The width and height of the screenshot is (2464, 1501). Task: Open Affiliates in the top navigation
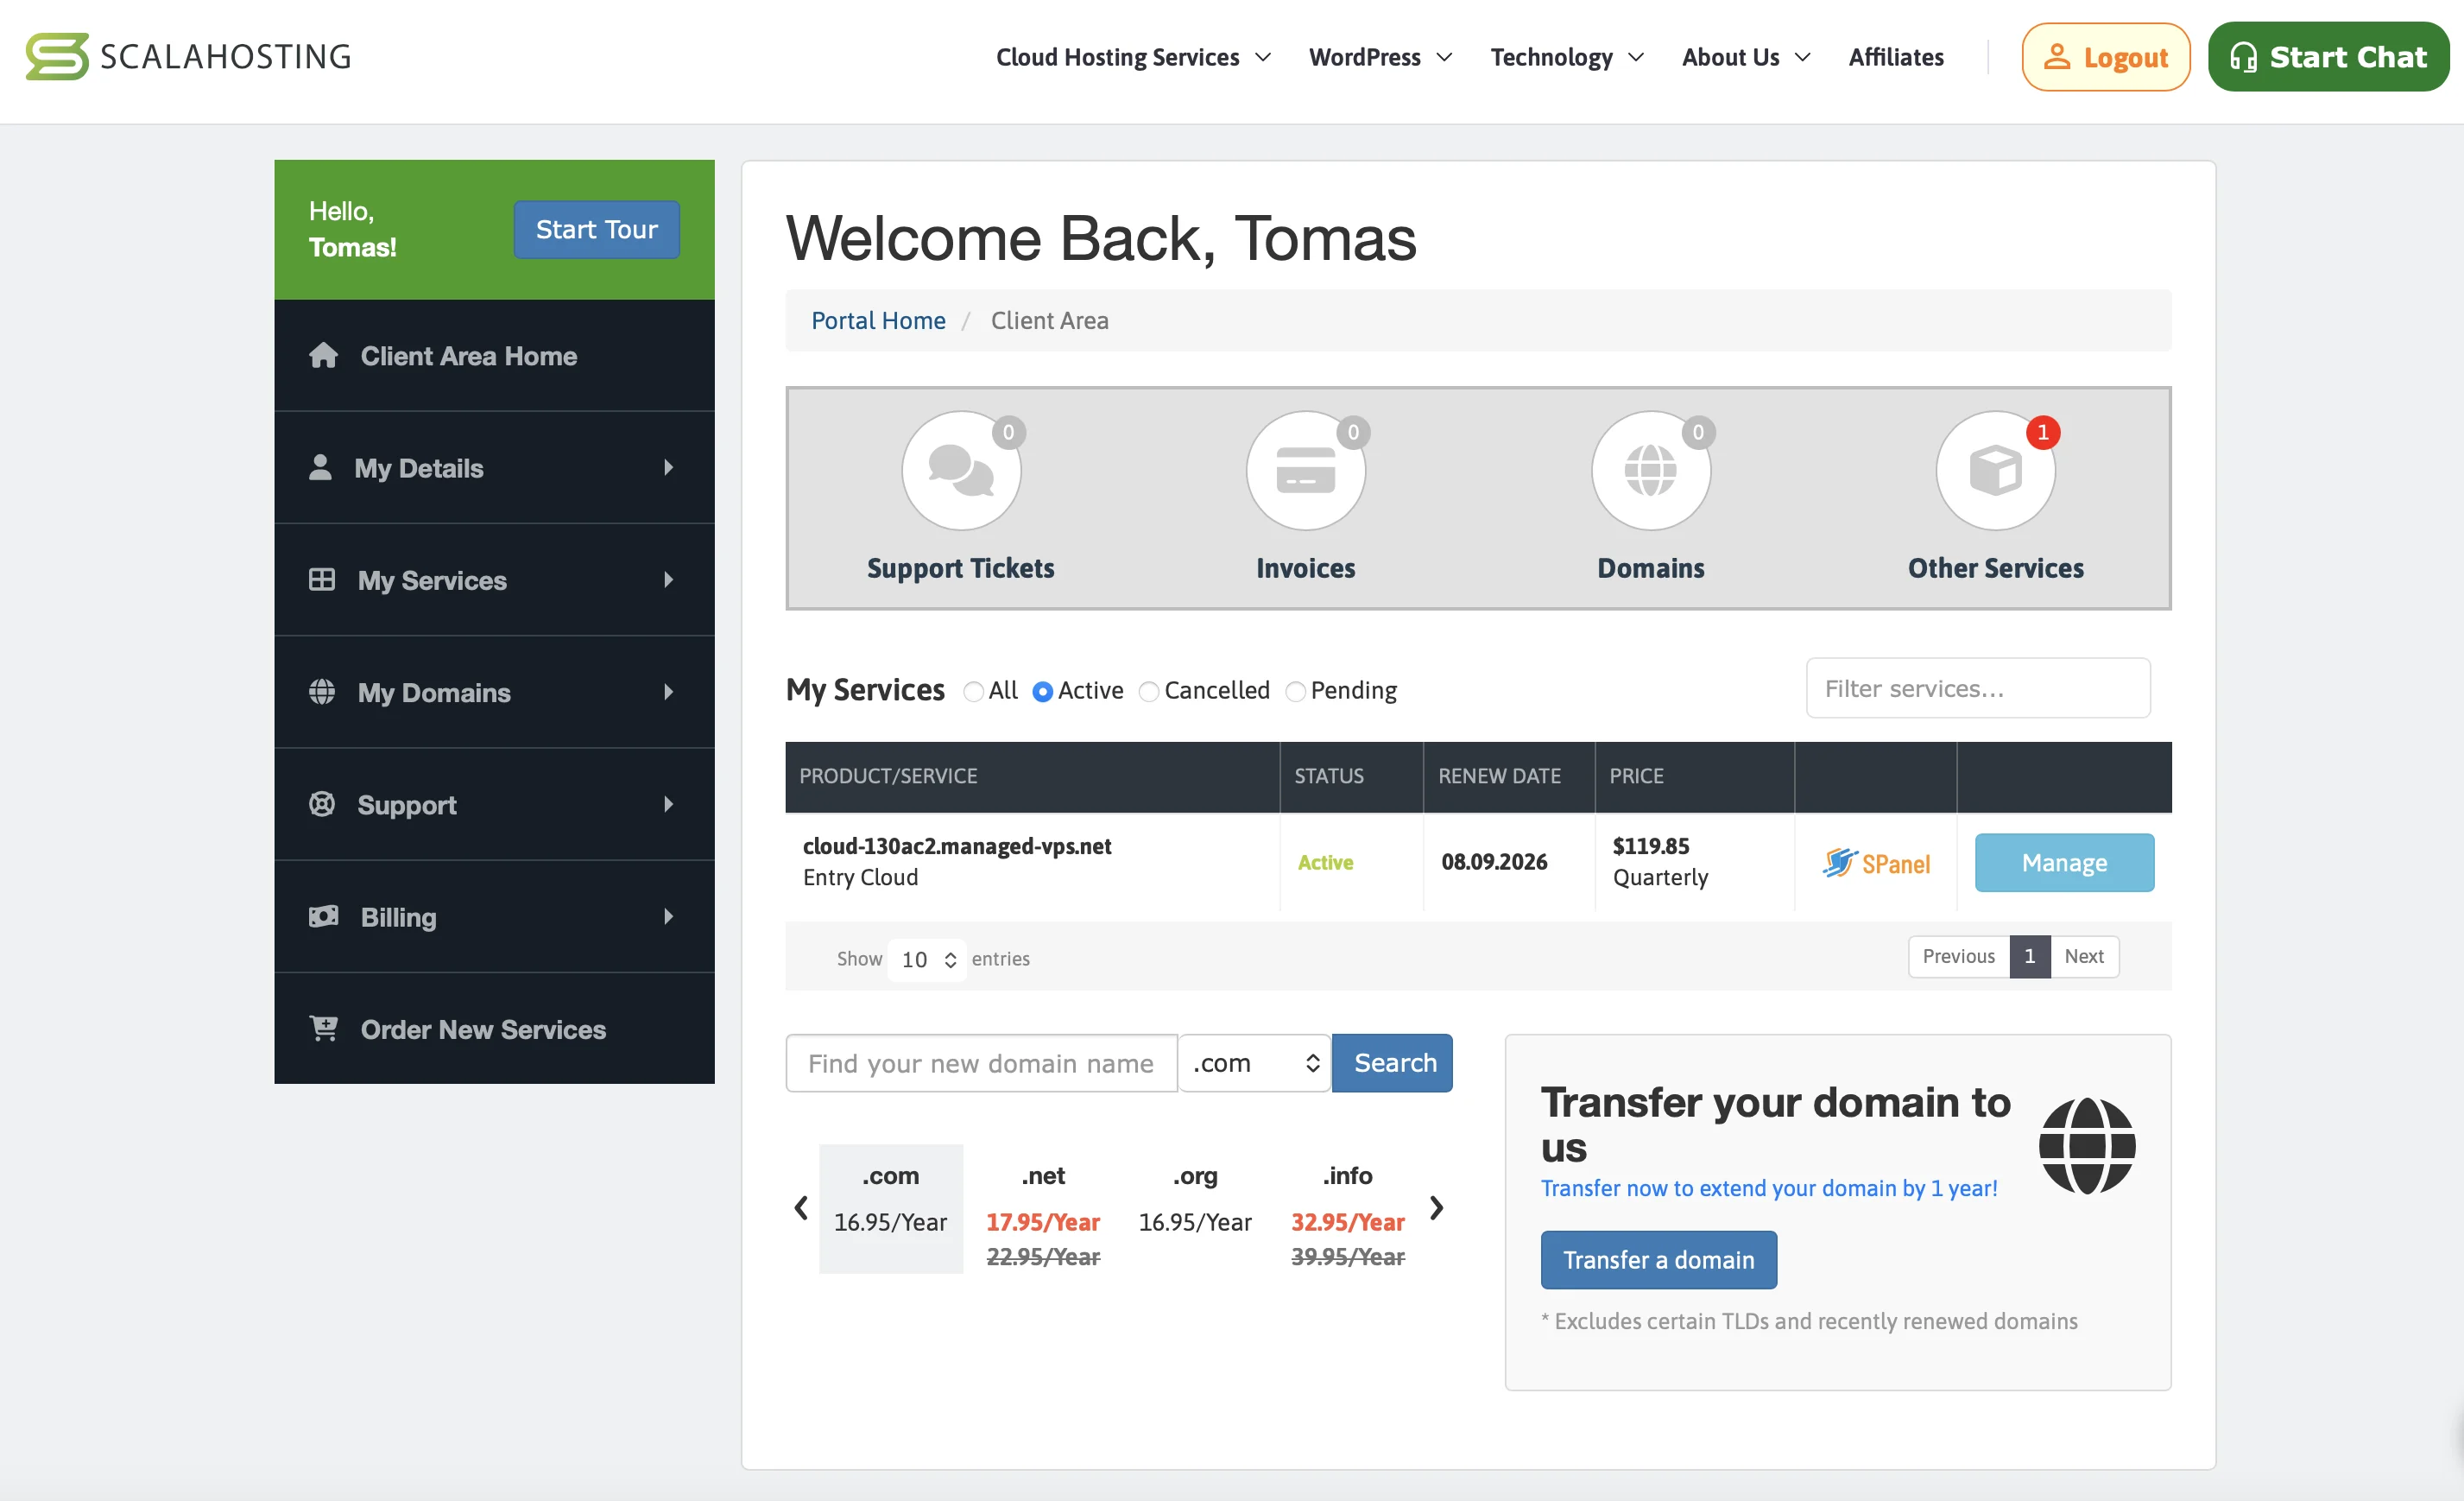1895,57
